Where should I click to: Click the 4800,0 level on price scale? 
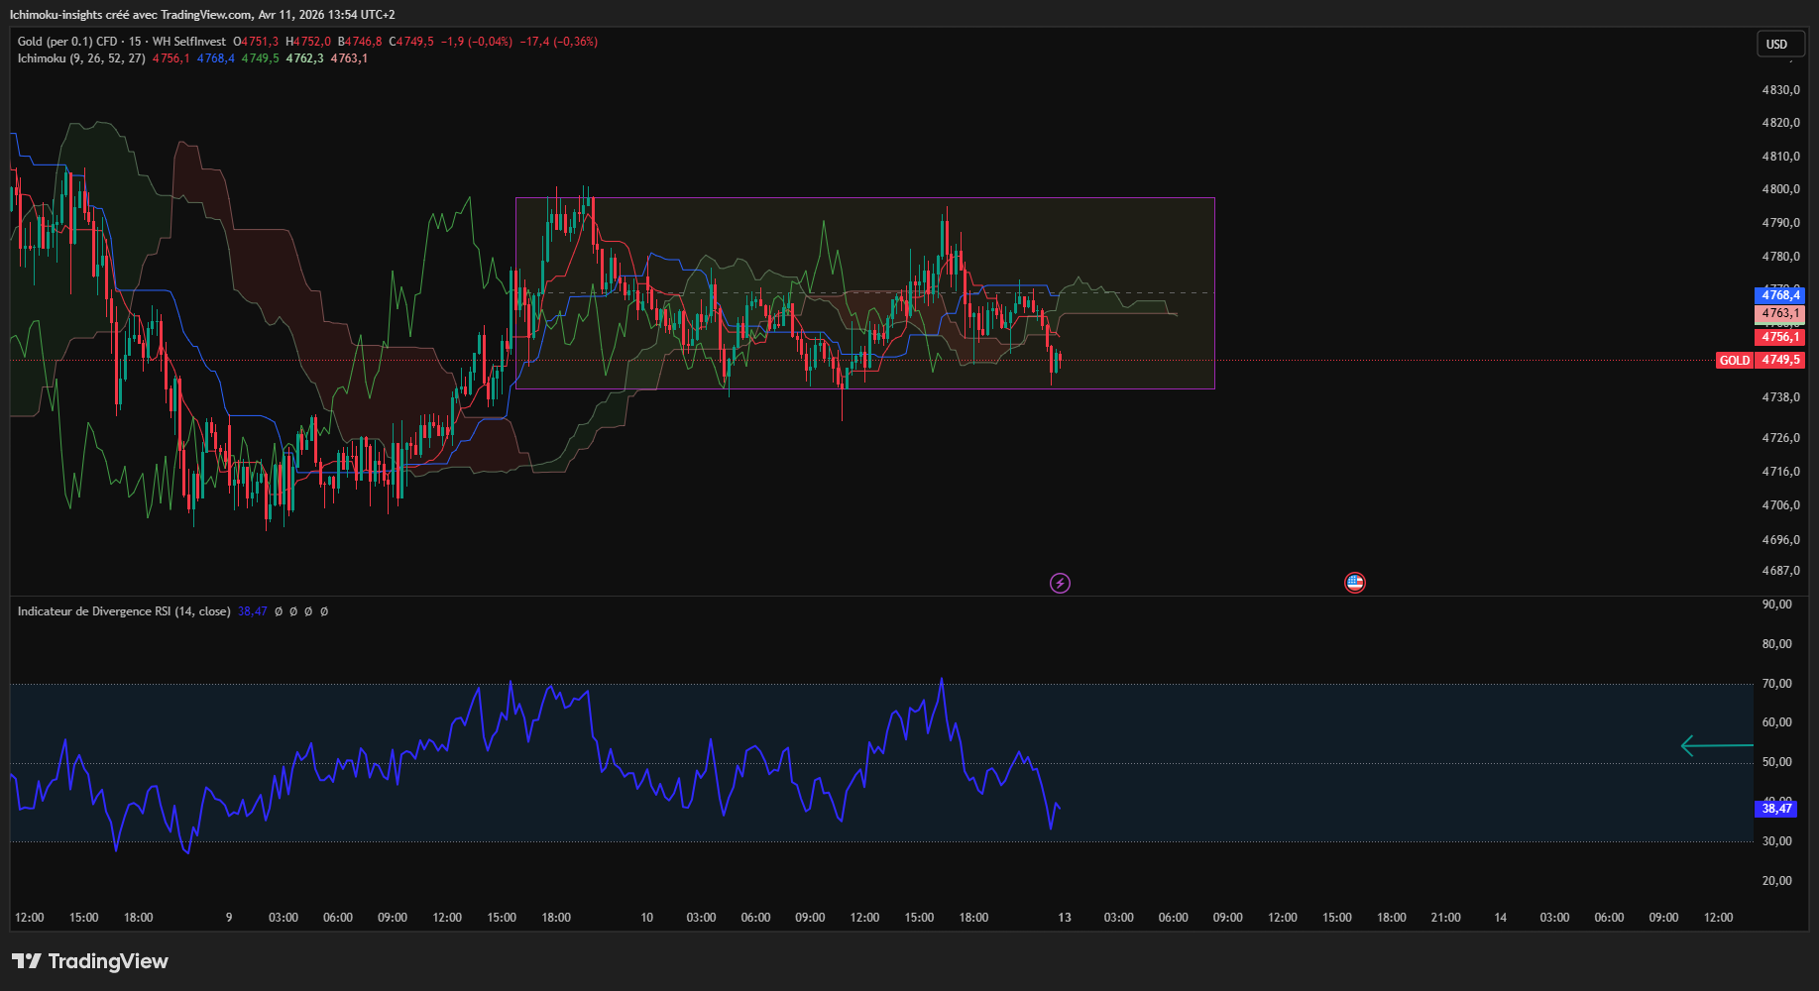pyautogui.click(x=1780, y=189)
